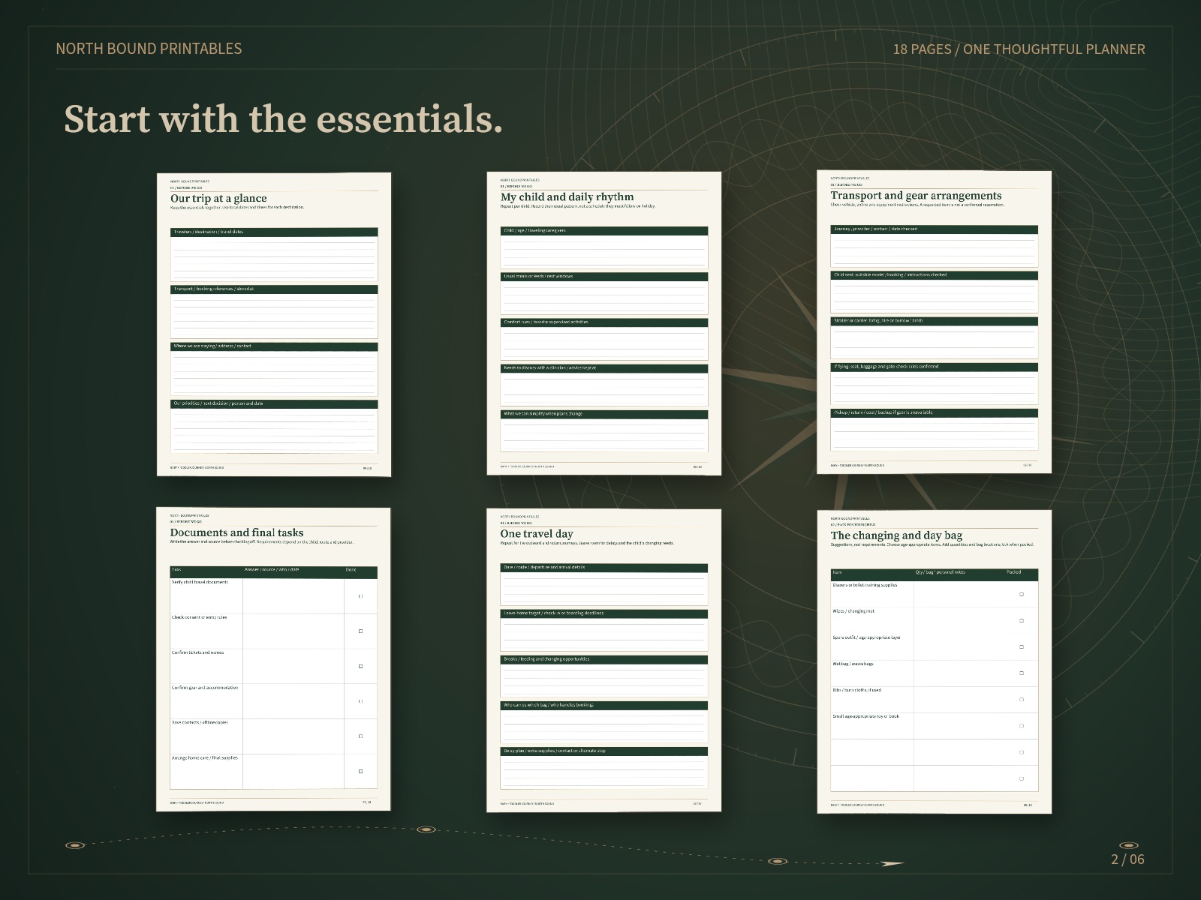Click the 'Start with the essentials.' heading
1201x900 pixels.
coord(283,119)
